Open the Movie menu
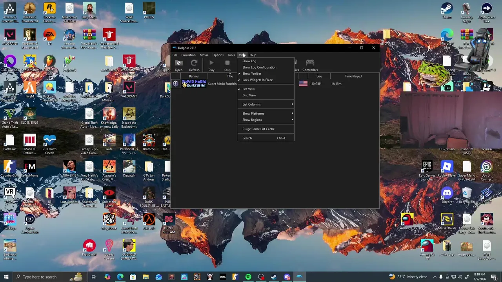 pyautogui.click(x=204, y=55)
